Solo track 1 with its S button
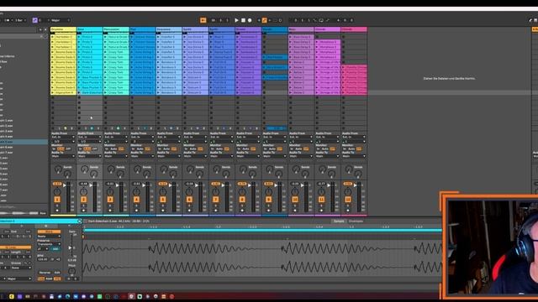The width and height of the screenshot is (538, 302). click(57, 206)
